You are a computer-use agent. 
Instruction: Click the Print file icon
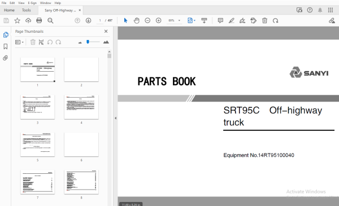point(39,20)
